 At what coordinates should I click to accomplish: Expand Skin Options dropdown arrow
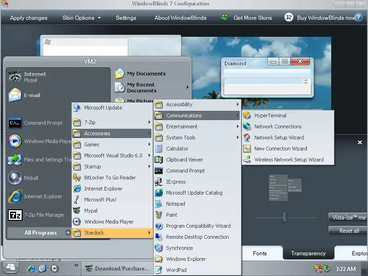pyautogui.click(x=99, y=18)
